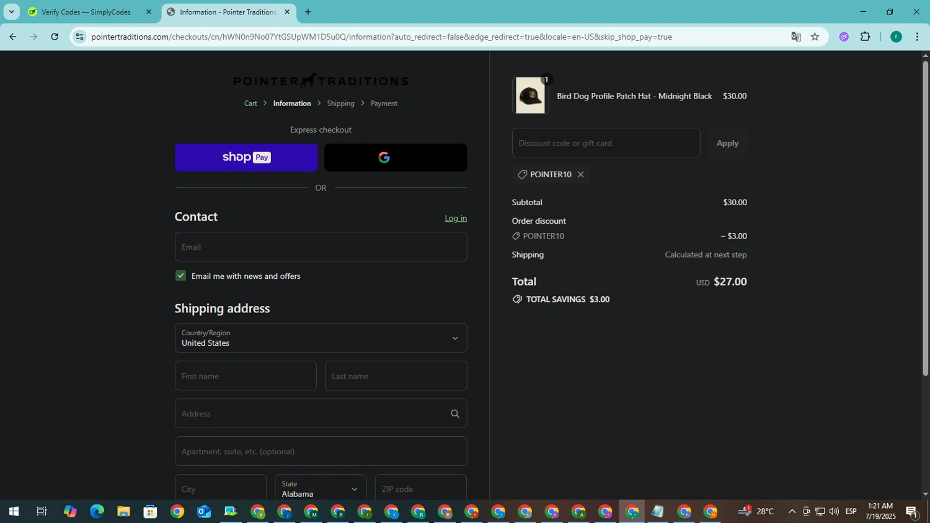Show hidden system tray icons
Viewport: 930px width, 523px height.
[x=792, y=512]
